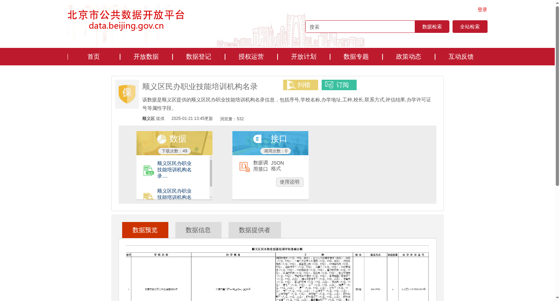Image resolution: width=560 pixels, height=301 pixels.
Task: Go to 数据登记 section
Action: coord(198,57)
